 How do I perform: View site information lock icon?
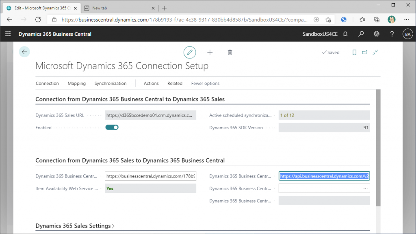54,19
